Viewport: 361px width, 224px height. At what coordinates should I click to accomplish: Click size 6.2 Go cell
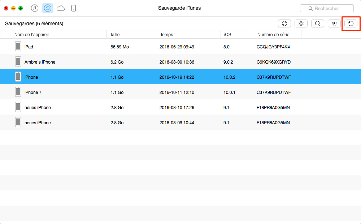117,62
